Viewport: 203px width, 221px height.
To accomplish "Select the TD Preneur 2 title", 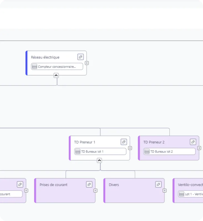I will coord(154,142).
